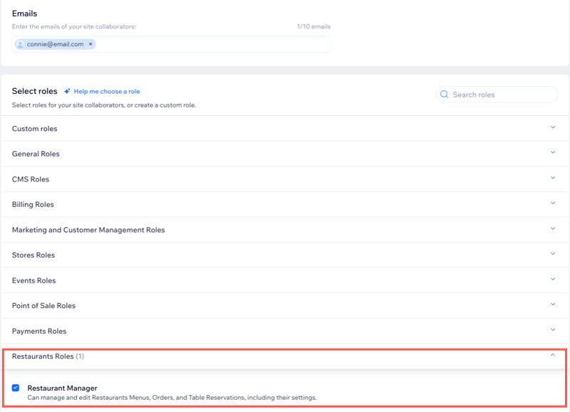570x412 pixels.
Task: Collapse the Restaurants Roles section chevron
Action: (x=553, y=355)
